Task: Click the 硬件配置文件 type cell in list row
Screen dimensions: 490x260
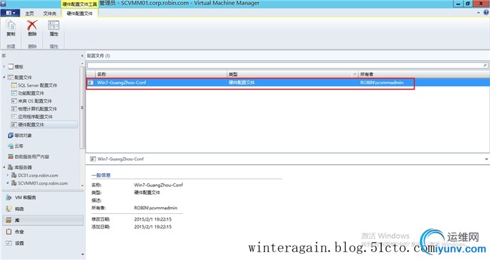Action: click(242, 83)
